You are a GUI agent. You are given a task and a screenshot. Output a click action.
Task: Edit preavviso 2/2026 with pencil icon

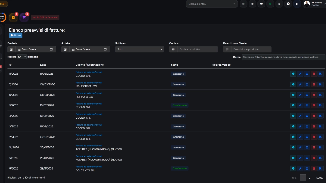(x=300, y=137)
